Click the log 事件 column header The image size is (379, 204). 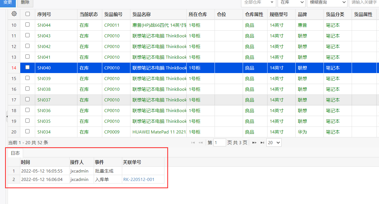[x=108, y=162]
